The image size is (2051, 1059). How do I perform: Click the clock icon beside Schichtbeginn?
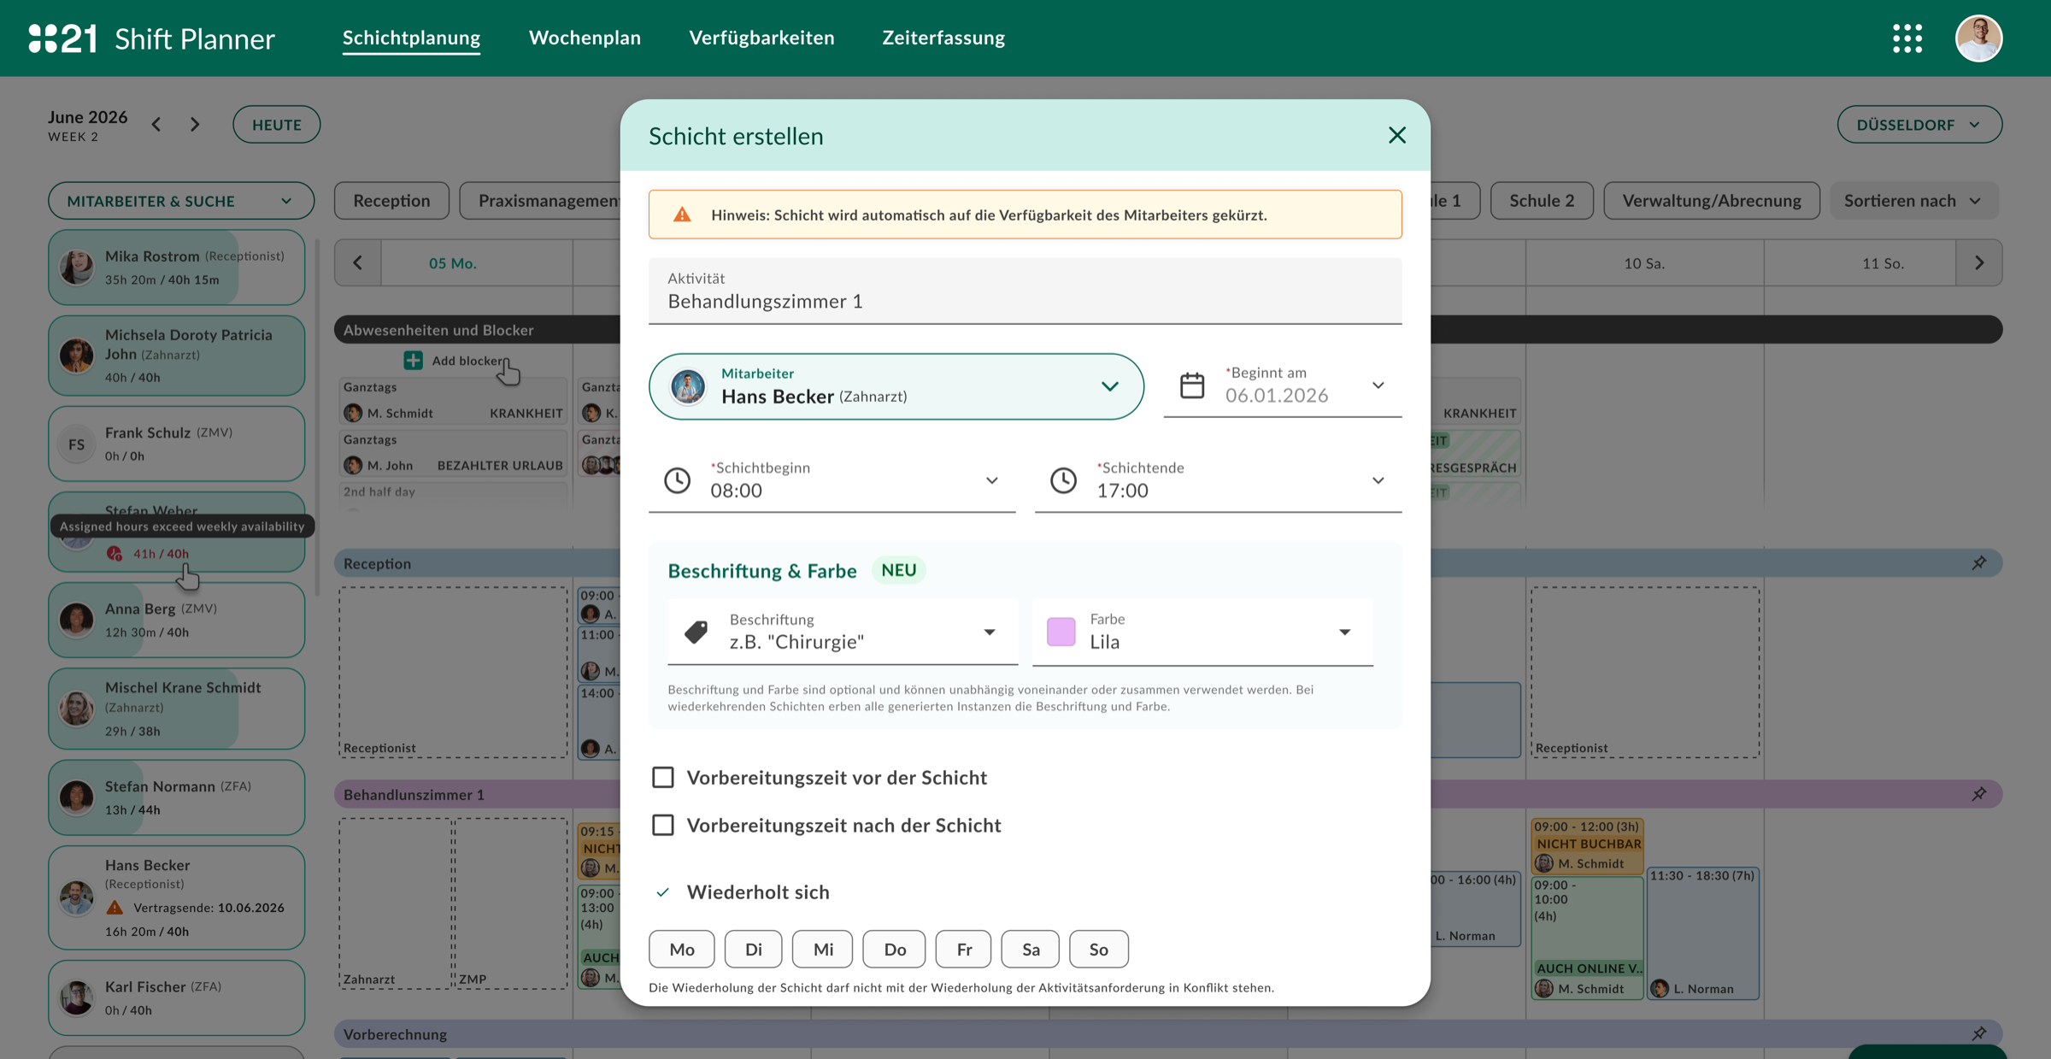(678, 480)
